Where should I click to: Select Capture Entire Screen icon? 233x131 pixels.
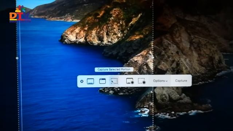[90, 81]
